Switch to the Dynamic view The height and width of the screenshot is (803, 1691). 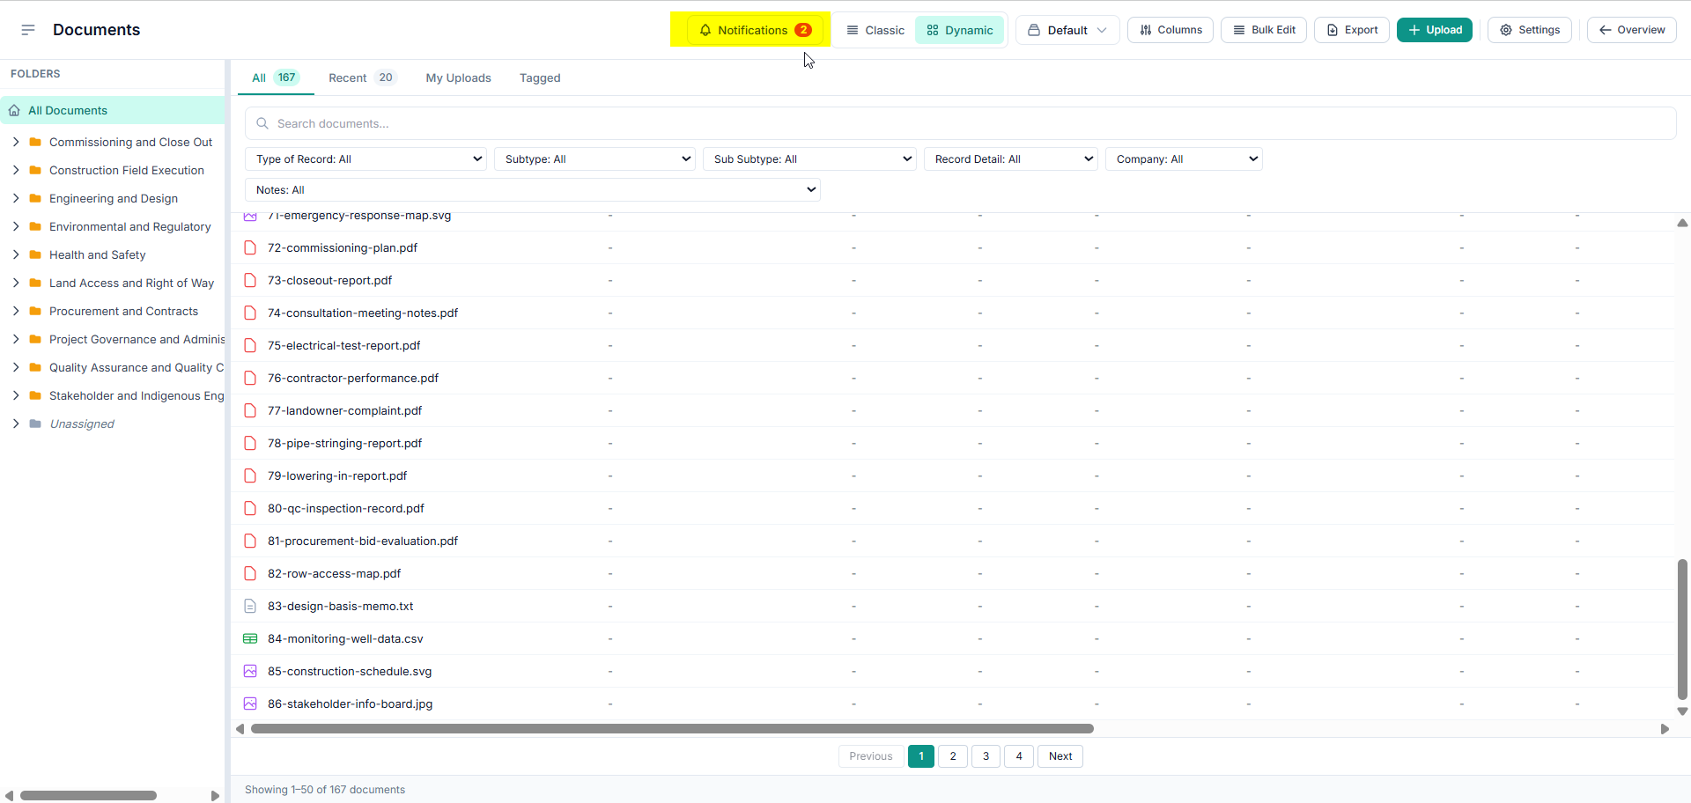pyautogui.click(x=960, y=30)
